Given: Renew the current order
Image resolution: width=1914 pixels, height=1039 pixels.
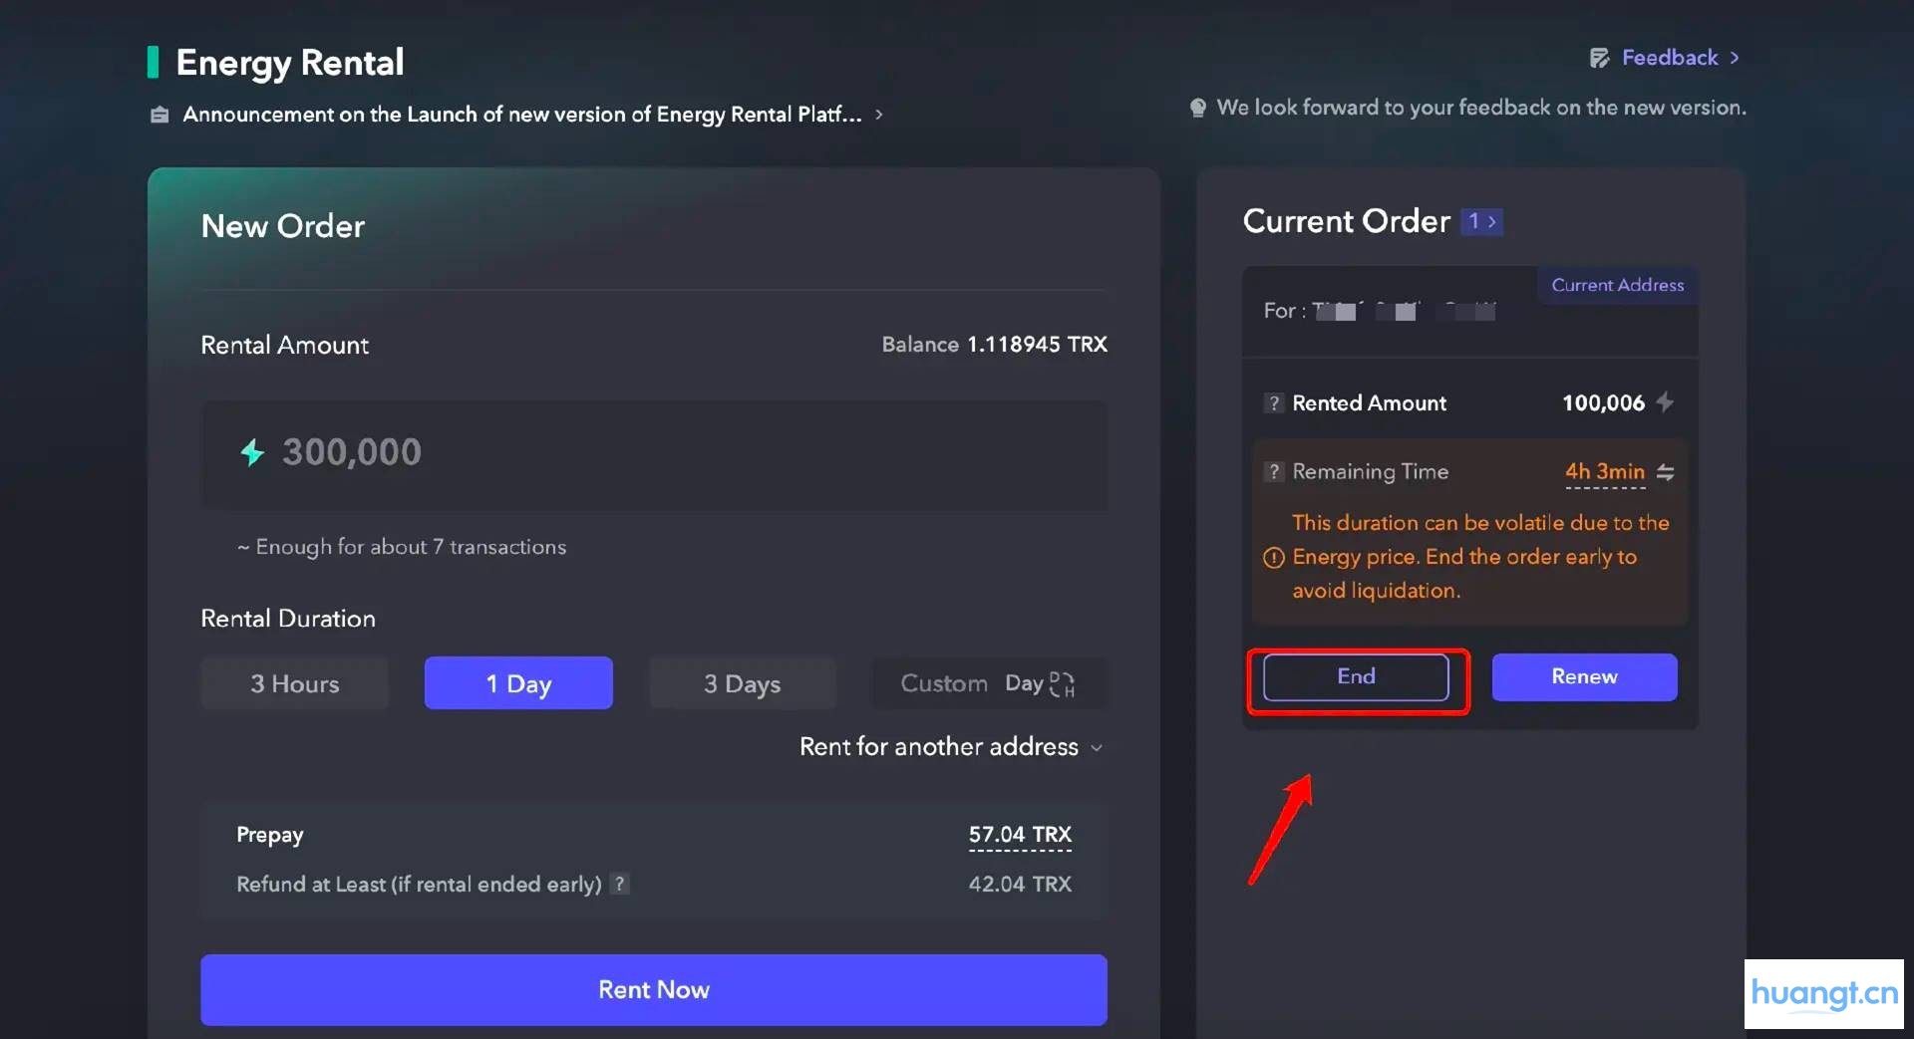Looking at the screenshot, I should pyautogui.click(x=1584, y=677).
